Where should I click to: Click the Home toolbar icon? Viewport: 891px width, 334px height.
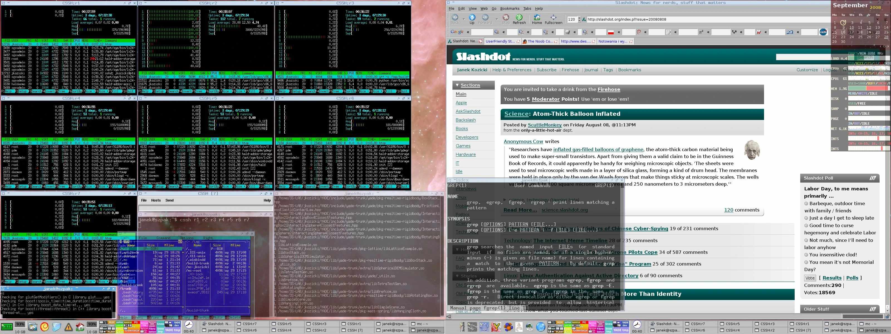537,17
